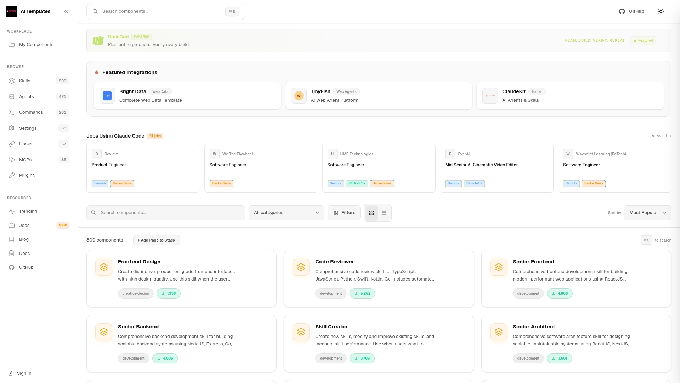Click the Senior Backend layers icon
The width and height of the screenshot is (680, 383).
click(x=104, y=332)
